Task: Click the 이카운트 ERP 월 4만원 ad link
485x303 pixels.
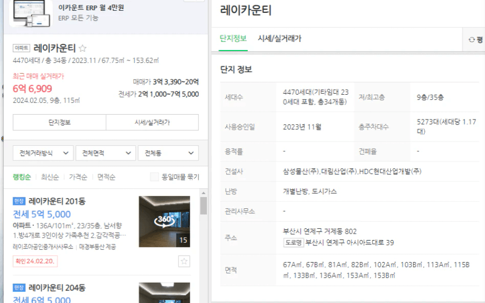Action: coord(91,8)
